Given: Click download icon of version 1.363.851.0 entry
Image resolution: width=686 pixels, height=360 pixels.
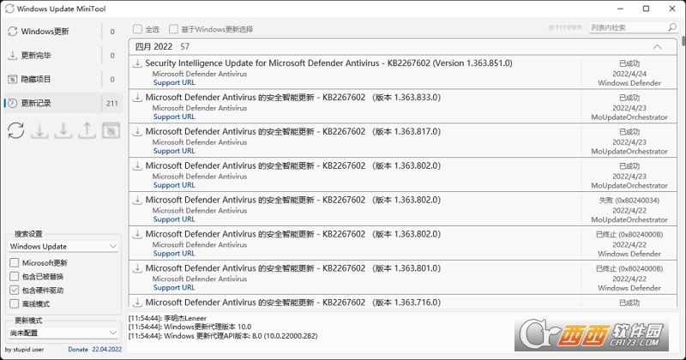Looking at the screenshot, I should 137,63.
